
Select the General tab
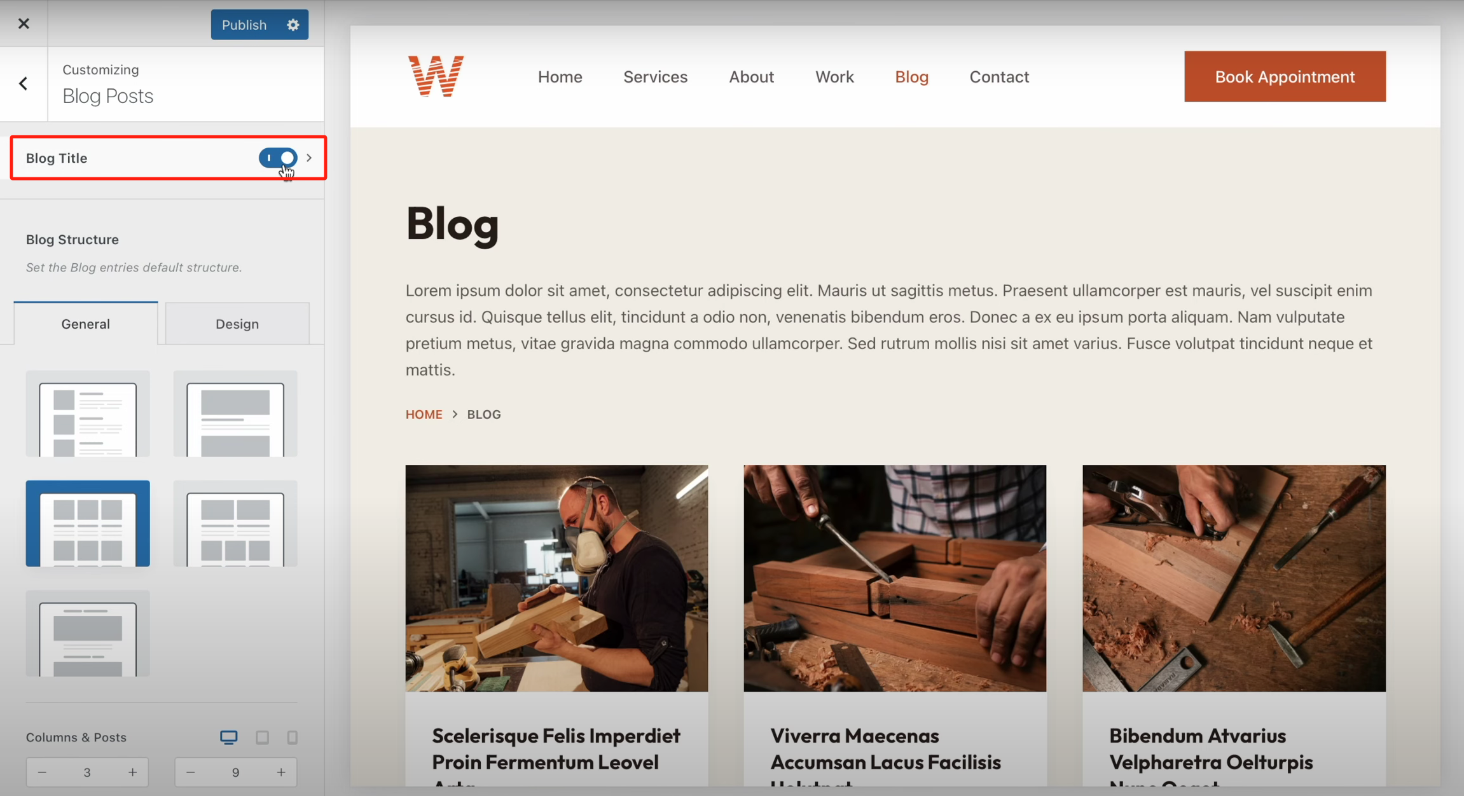click(x=86, y=324)
